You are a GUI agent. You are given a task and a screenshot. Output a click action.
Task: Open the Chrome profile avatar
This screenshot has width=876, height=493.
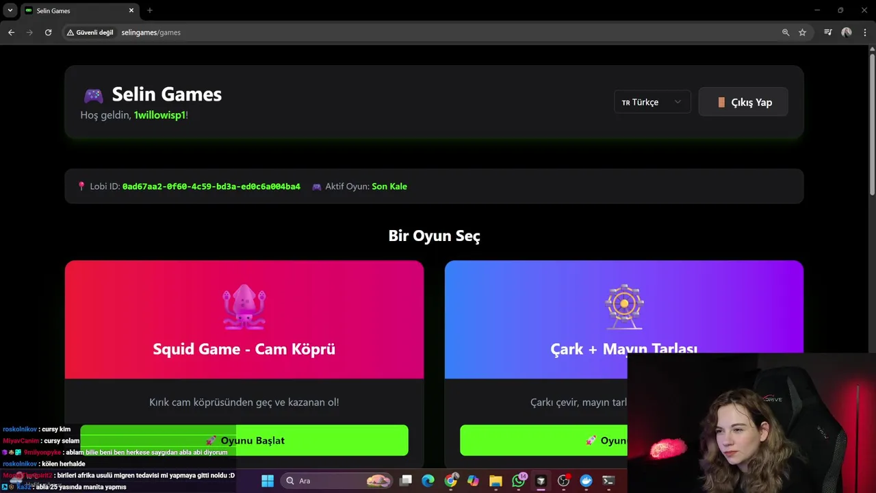coord(847,32)
